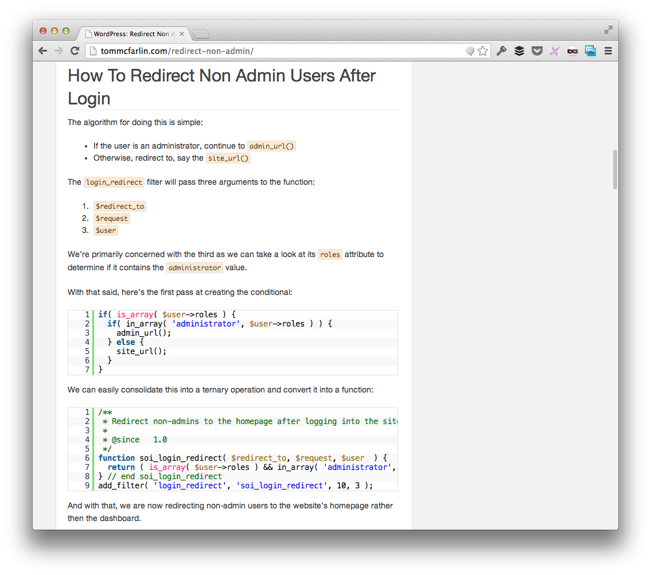Click the browser back arrow

tap(43, 51)
